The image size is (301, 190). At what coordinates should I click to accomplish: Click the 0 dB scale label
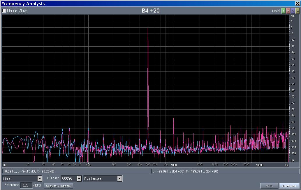[291, 27]
